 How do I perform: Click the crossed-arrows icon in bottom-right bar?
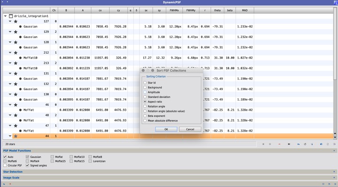tap(335, 184)
